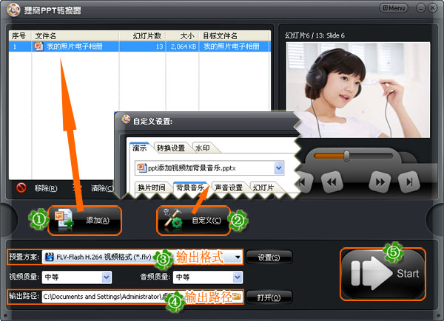Click the fast-forward playback button
Viewport: 444px width, 321px height.
(x=380, y=182)
